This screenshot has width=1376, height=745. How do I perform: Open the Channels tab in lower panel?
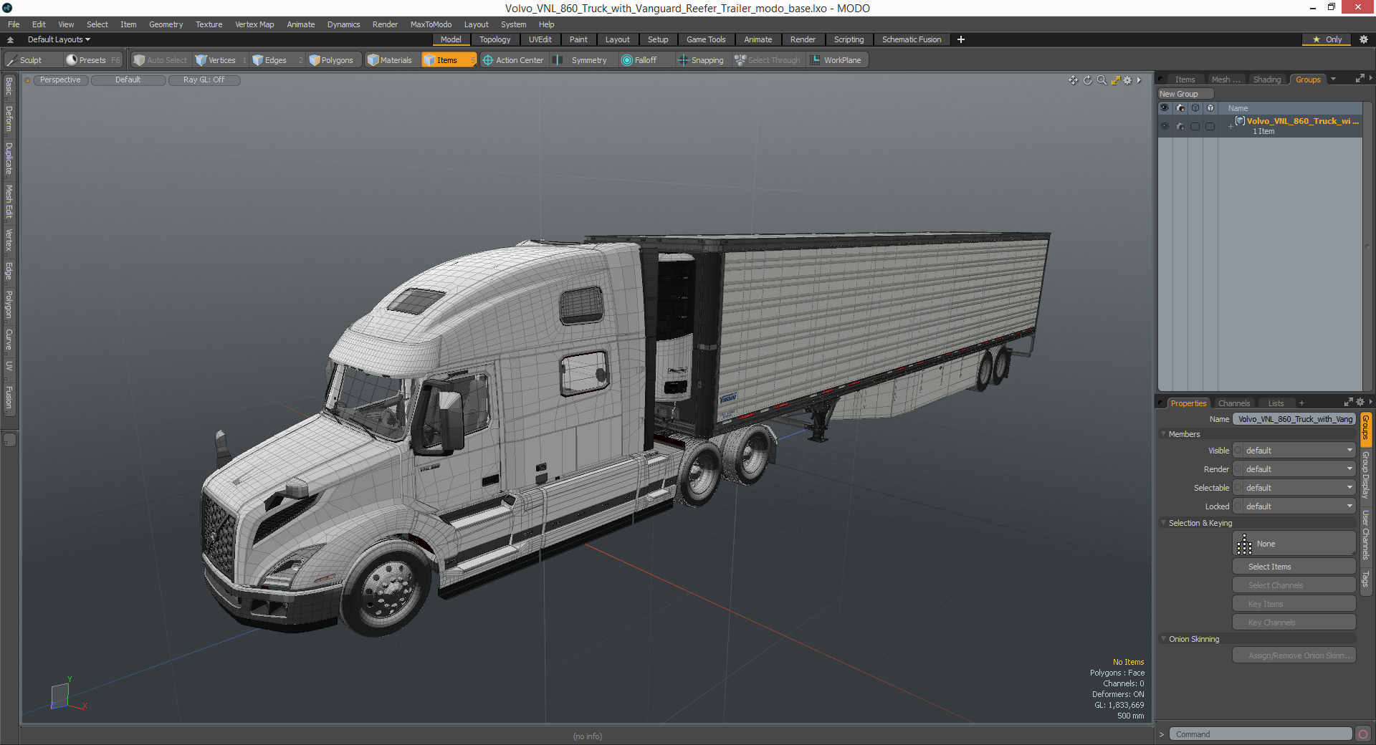pos(1233,403)
